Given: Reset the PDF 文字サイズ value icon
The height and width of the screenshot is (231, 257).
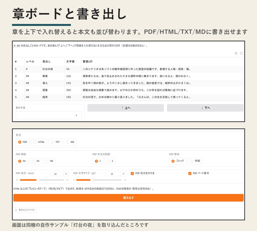Looking at the screenshot, I should click(123, 174).
